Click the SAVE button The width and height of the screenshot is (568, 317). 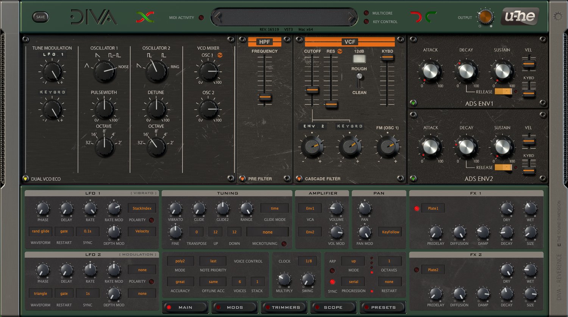[x=41, y=17]
